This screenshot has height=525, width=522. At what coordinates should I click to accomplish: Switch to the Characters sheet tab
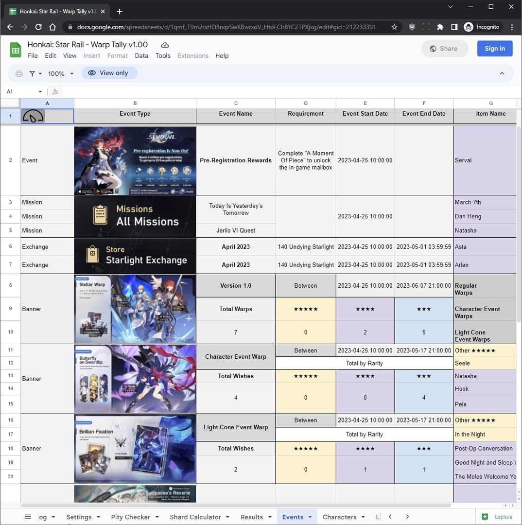pyautogui.click(x=340, y=517)
